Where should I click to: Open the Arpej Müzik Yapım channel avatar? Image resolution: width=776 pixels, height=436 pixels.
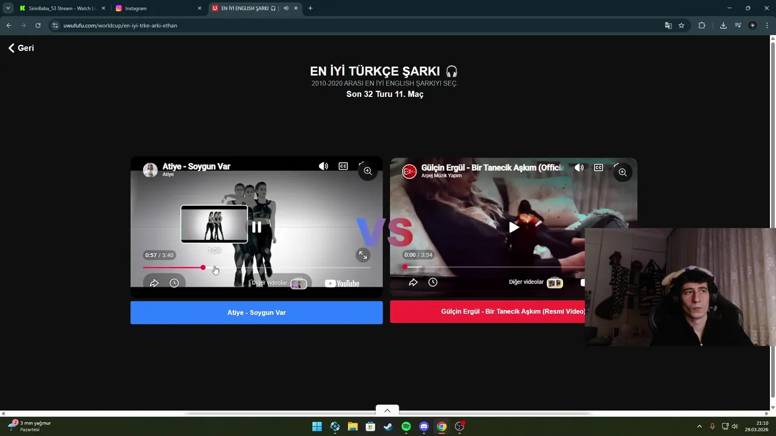click(x=409, y=171)
